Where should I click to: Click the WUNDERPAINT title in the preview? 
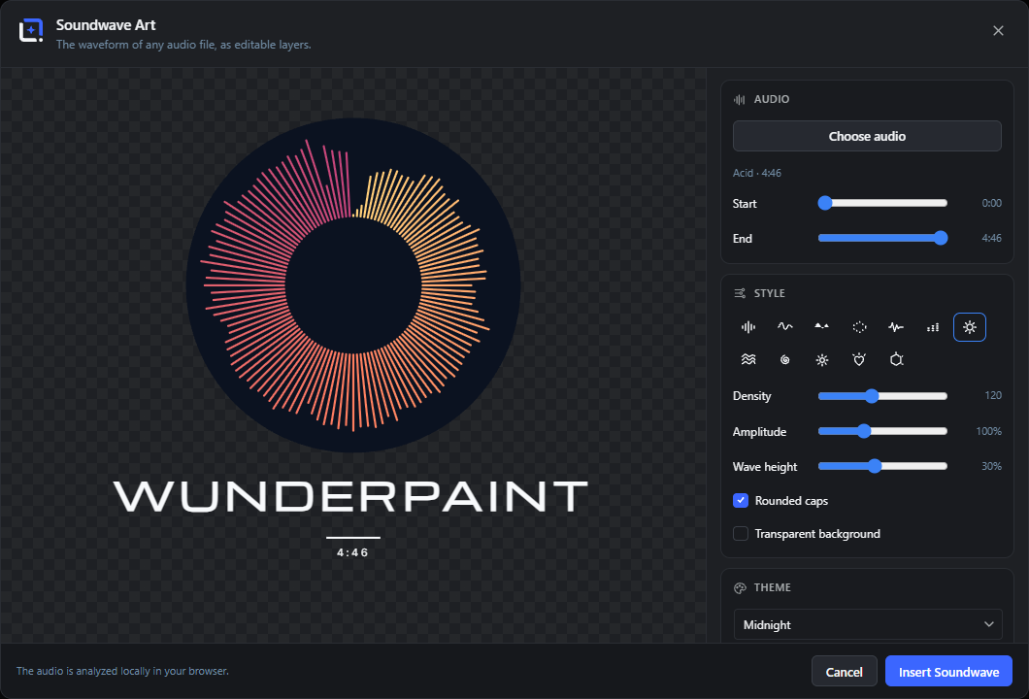[351, 496]
